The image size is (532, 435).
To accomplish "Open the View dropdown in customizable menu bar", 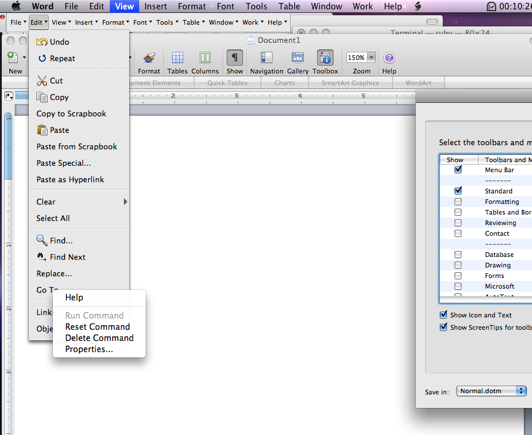I will (61, 22).
